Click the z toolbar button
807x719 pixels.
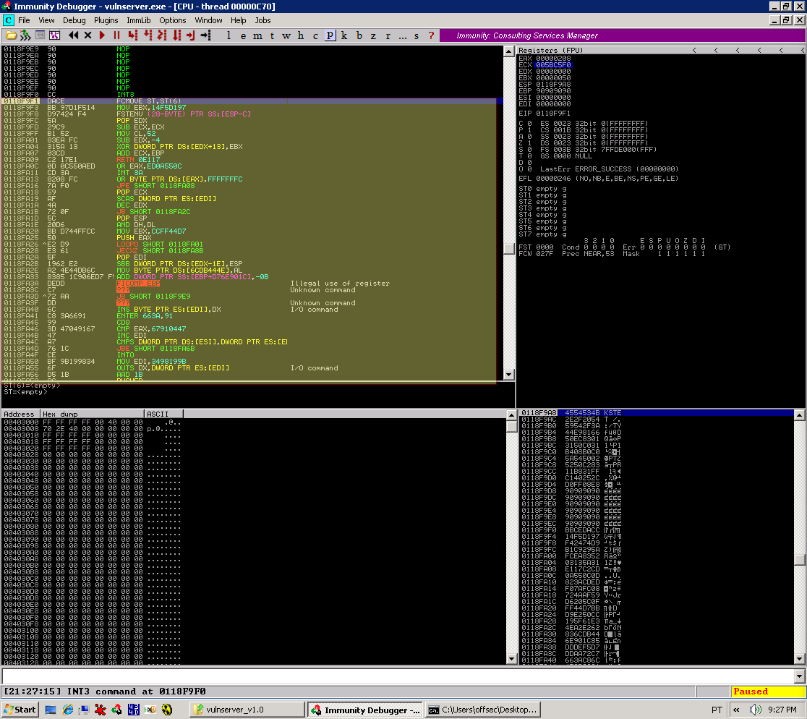tap(373, 35)
